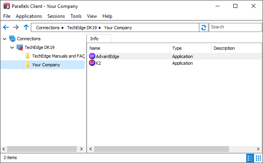
Task: Select the AdvantEdge row name
Action: [x=108, y=56]
